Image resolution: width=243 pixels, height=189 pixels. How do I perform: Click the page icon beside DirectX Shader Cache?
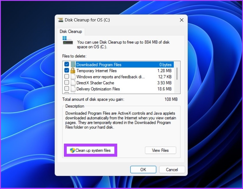point(73,83)
